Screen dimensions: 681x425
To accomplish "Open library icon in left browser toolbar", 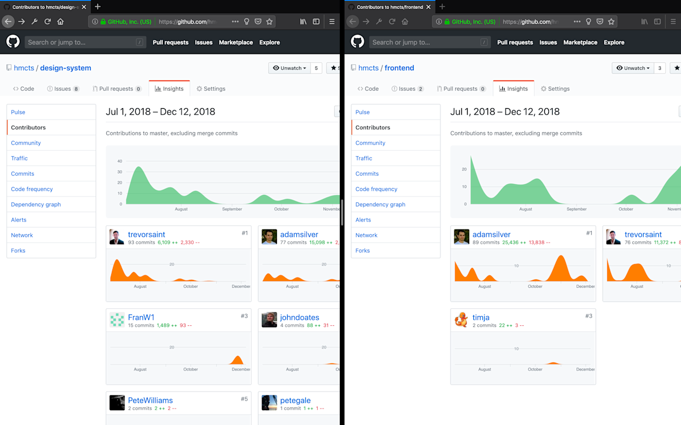I will click(x=304, y=22).
